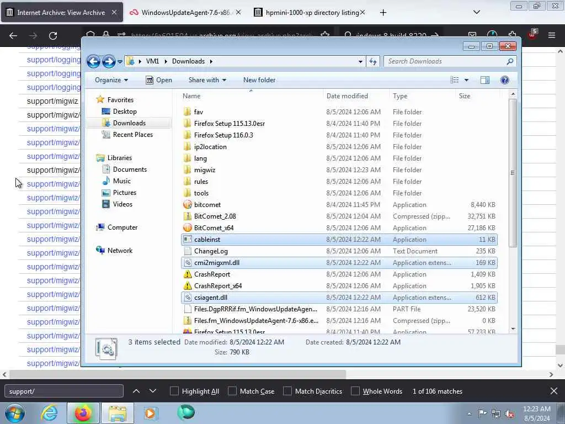This screenshot has height=424, width=565.
Task: Click the find bar text field
Action: (64, 391)
